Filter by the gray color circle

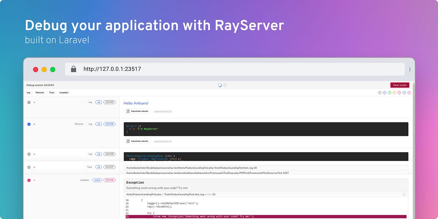[380, 93]
